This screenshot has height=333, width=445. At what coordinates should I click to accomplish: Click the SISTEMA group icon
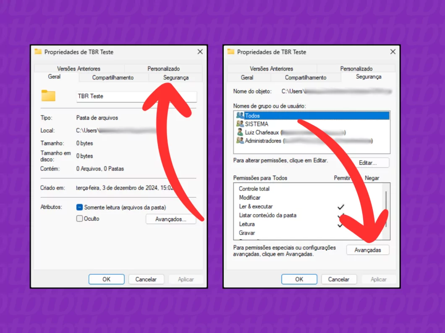click(x=240, y=124)
